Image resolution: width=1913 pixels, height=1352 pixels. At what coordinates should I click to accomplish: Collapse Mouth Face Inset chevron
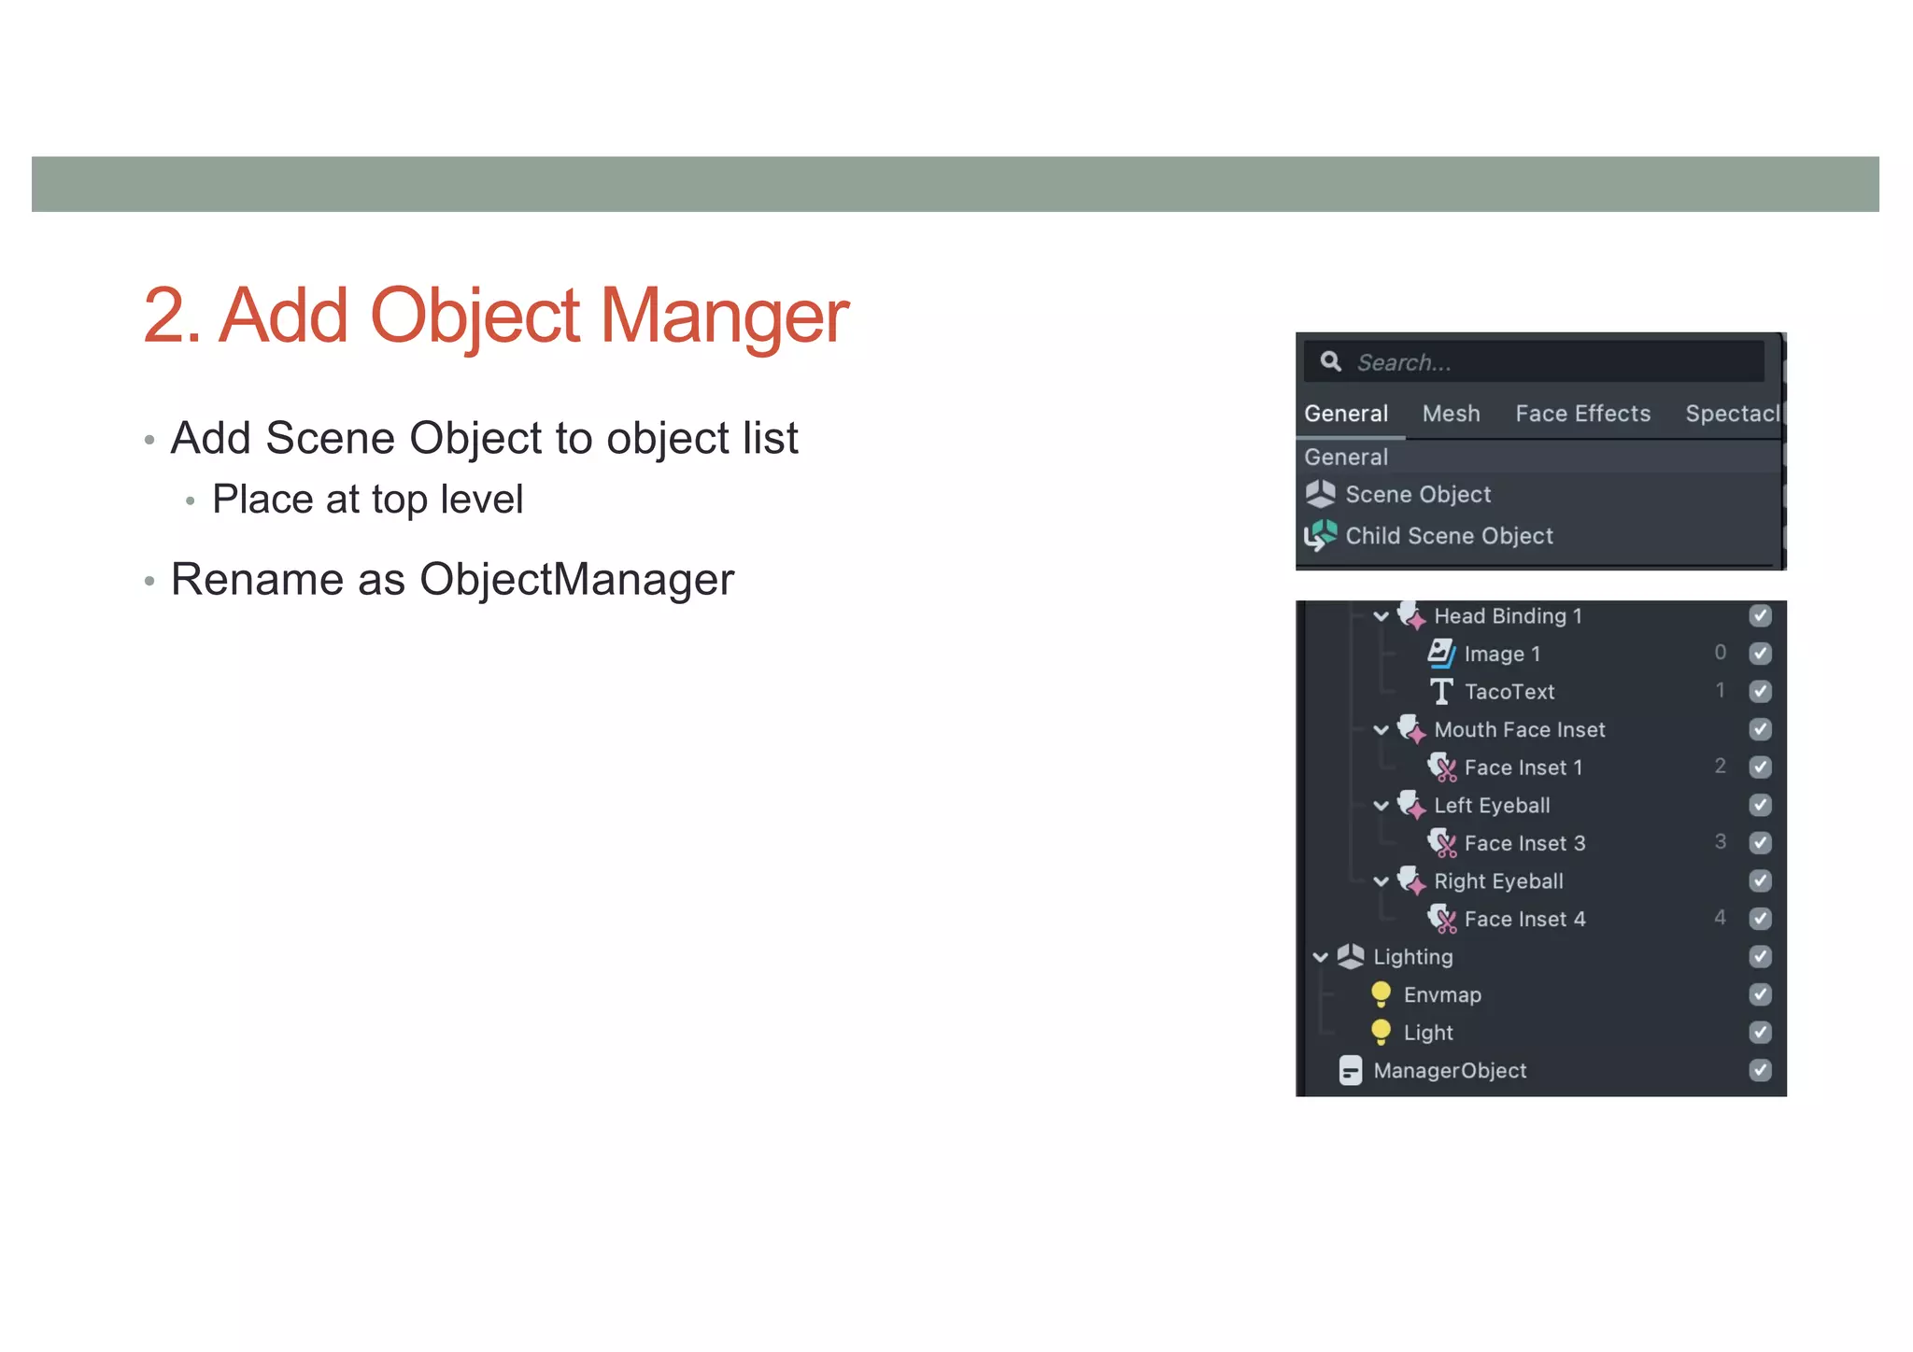click(1381, 730)
